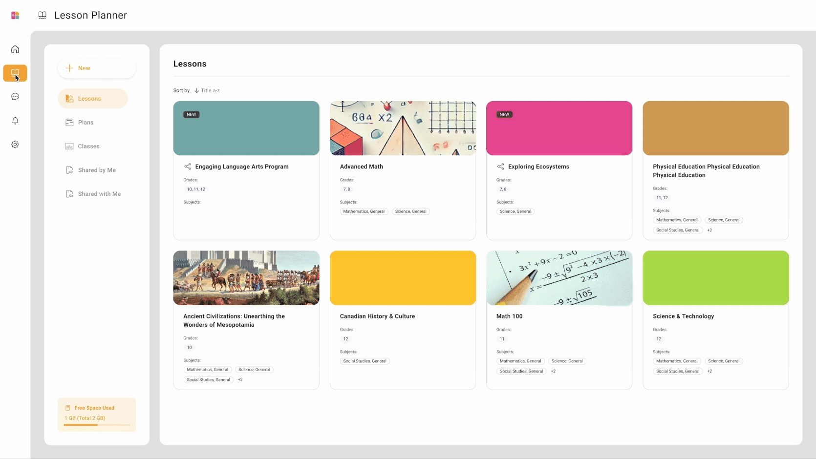Image resolution: width=816 pixels, height=459 pixels.
Task: Click Mathematics, General tag on Advanced Math
Action: (x=364, y=211)
